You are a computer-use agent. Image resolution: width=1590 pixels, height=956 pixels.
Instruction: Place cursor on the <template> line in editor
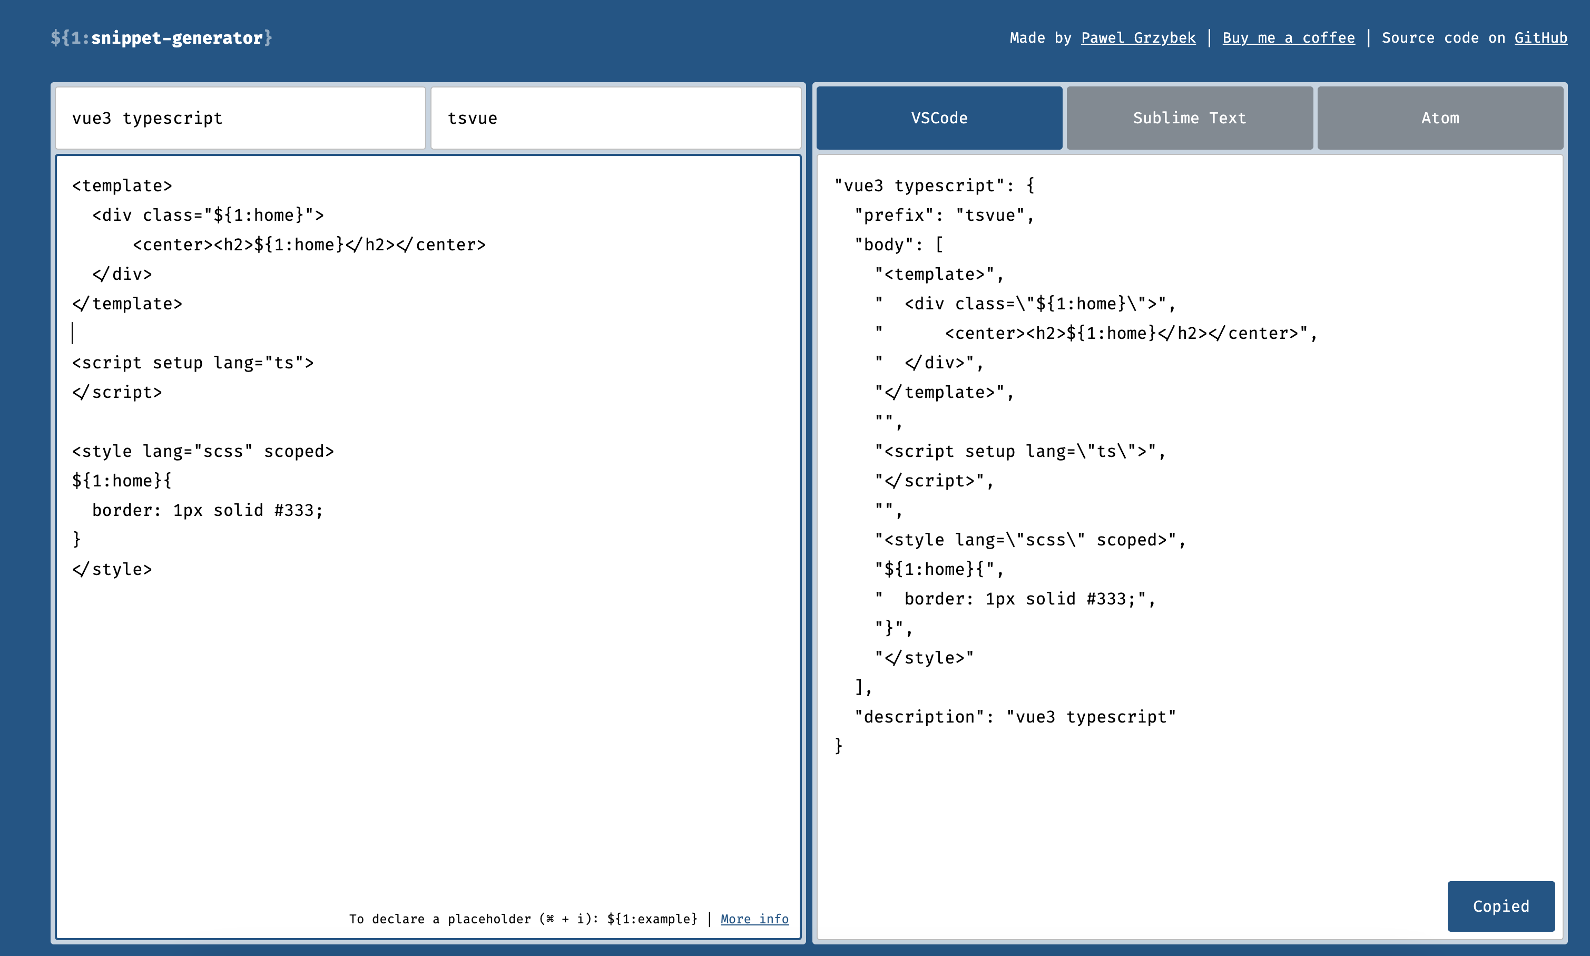coord(122,186)
